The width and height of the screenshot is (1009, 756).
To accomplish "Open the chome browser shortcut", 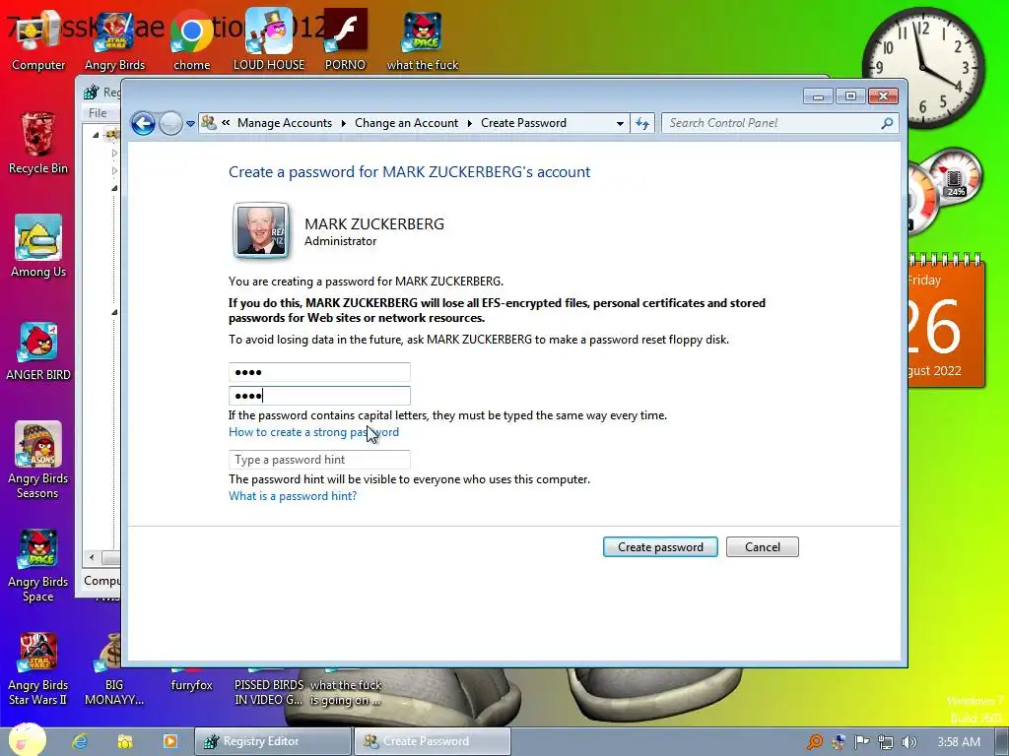I will point(192,40).
